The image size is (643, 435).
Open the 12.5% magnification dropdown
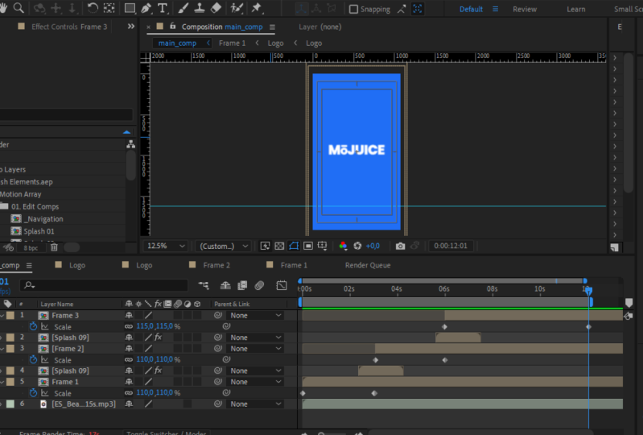pyautogui.click(x=165, y=246)
